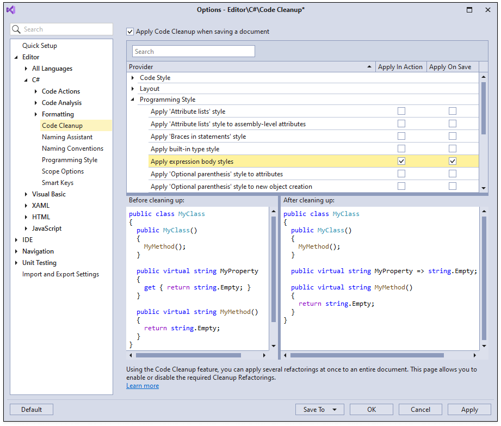Click the provider search input field
Image resolution: width=501 pixels, height=426 pixels.
pyautogui.click(x=193, y=52)
